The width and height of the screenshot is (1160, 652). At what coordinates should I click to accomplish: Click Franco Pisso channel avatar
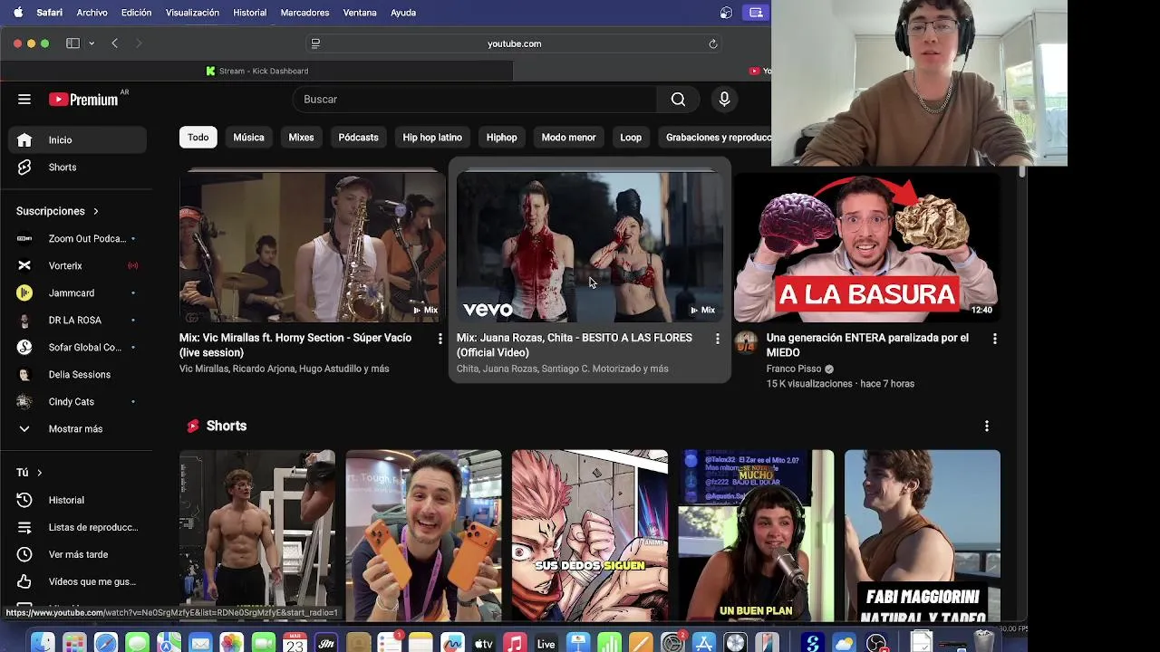(x=746, y=342)
